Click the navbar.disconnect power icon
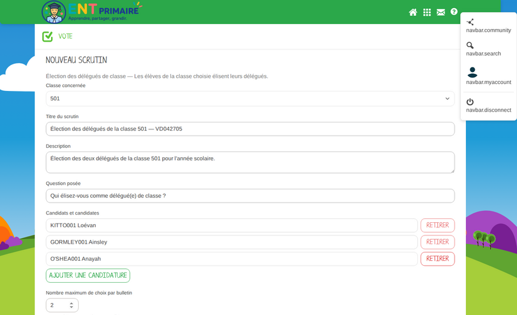517x315 pixels. click(470, 102)
